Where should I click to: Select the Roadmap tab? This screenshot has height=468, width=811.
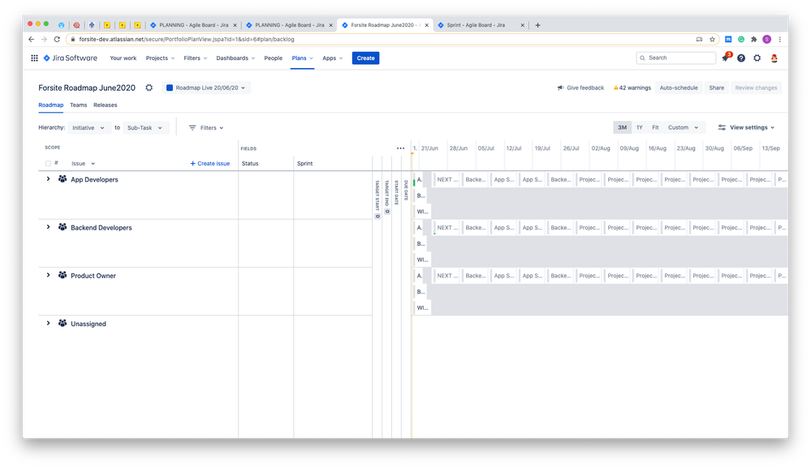(x=50, y=105)
